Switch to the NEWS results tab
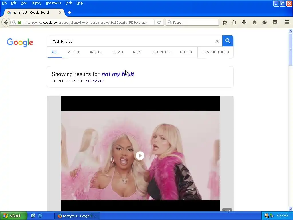Viewport: 293px width, 220px height. (x=118, y=52)
